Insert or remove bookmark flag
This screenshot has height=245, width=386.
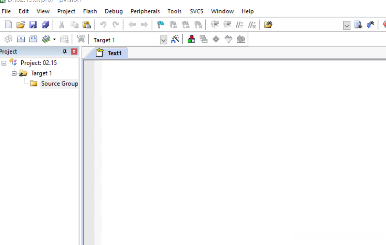pyautogui.click(x=161, y=25)
